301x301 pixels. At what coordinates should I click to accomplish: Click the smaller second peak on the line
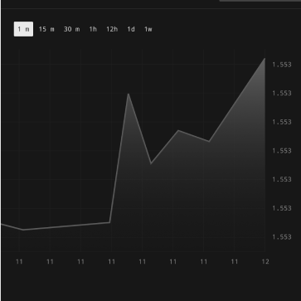pyautogui.click(x=178, y=130)
